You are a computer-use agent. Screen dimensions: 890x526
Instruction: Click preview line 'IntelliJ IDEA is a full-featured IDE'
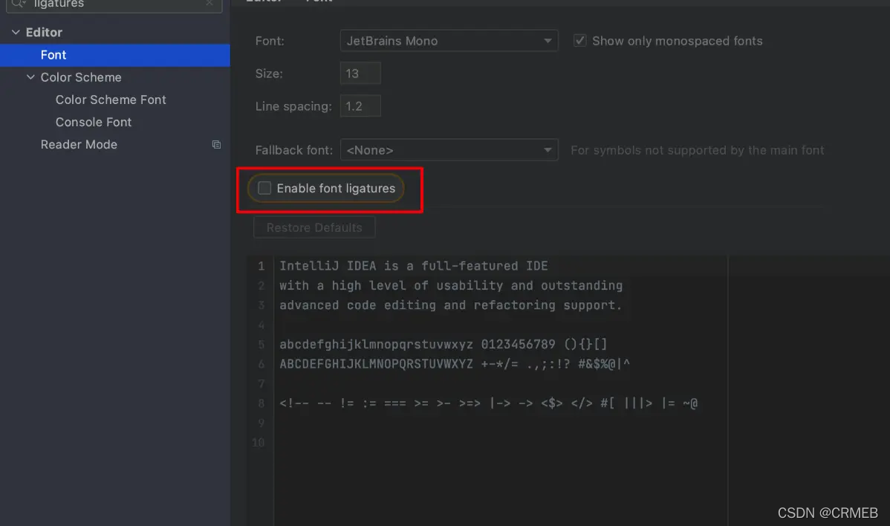click(413, 266)
